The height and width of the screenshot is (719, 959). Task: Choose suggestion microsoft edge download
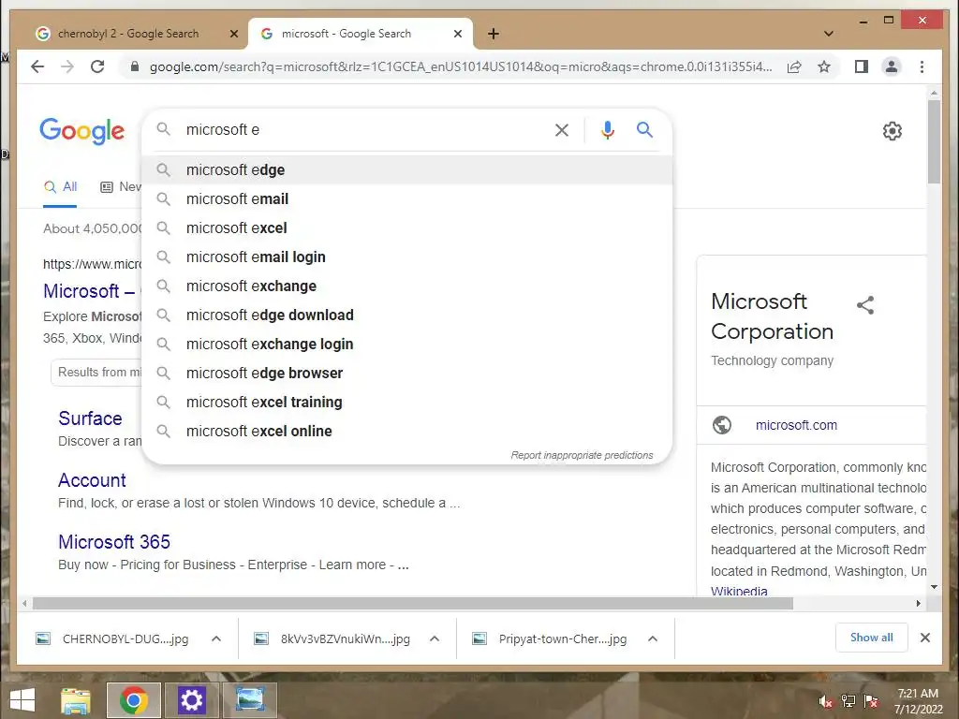click(407, 315)
